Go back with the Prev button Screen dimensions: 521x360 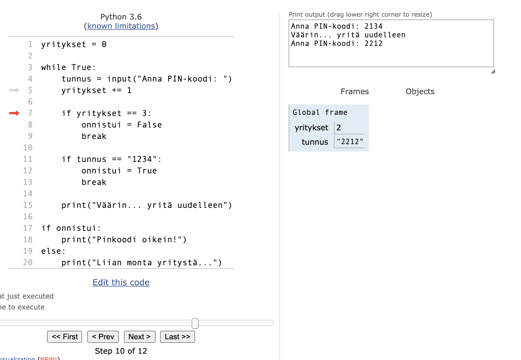click(103, 337)
